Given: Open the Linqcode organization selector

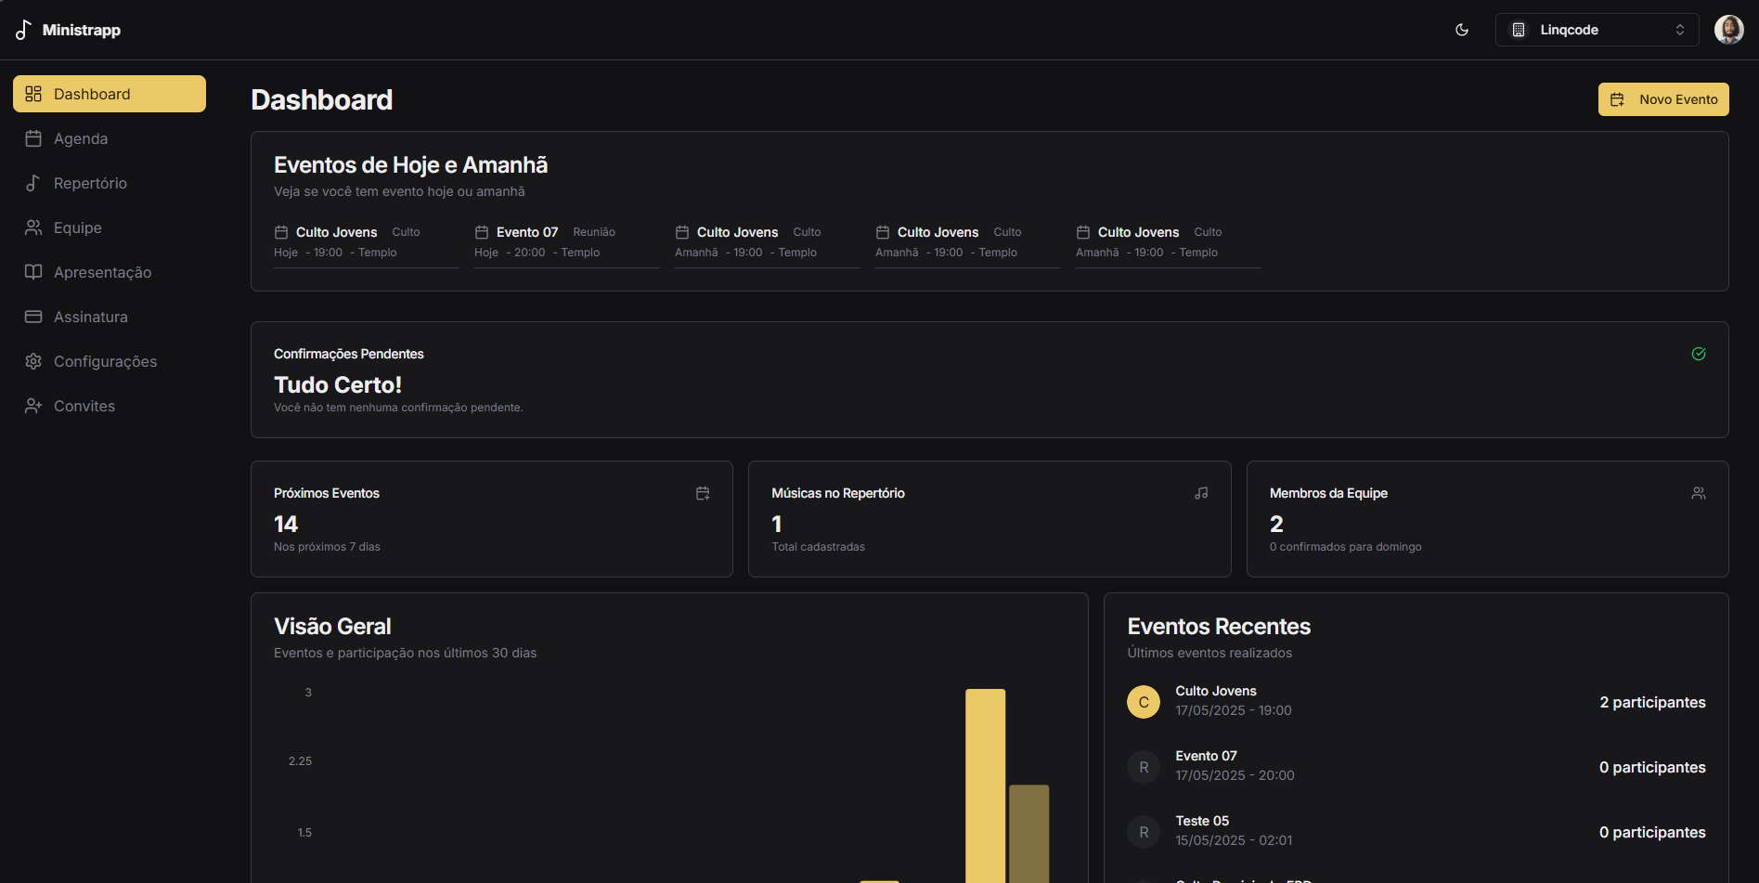Looking at the screenshot, I should pyautogui.click(x=1595, y=29).
